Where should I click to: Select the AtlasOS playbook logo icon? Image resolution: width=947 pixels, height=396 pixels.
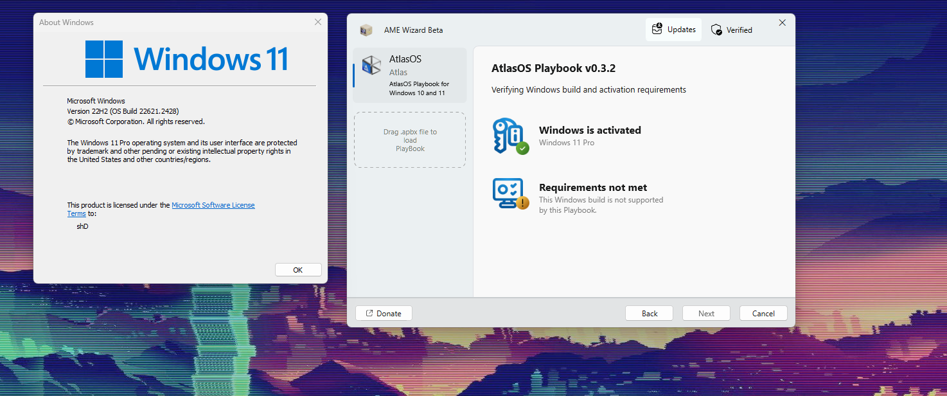[371, 66]
